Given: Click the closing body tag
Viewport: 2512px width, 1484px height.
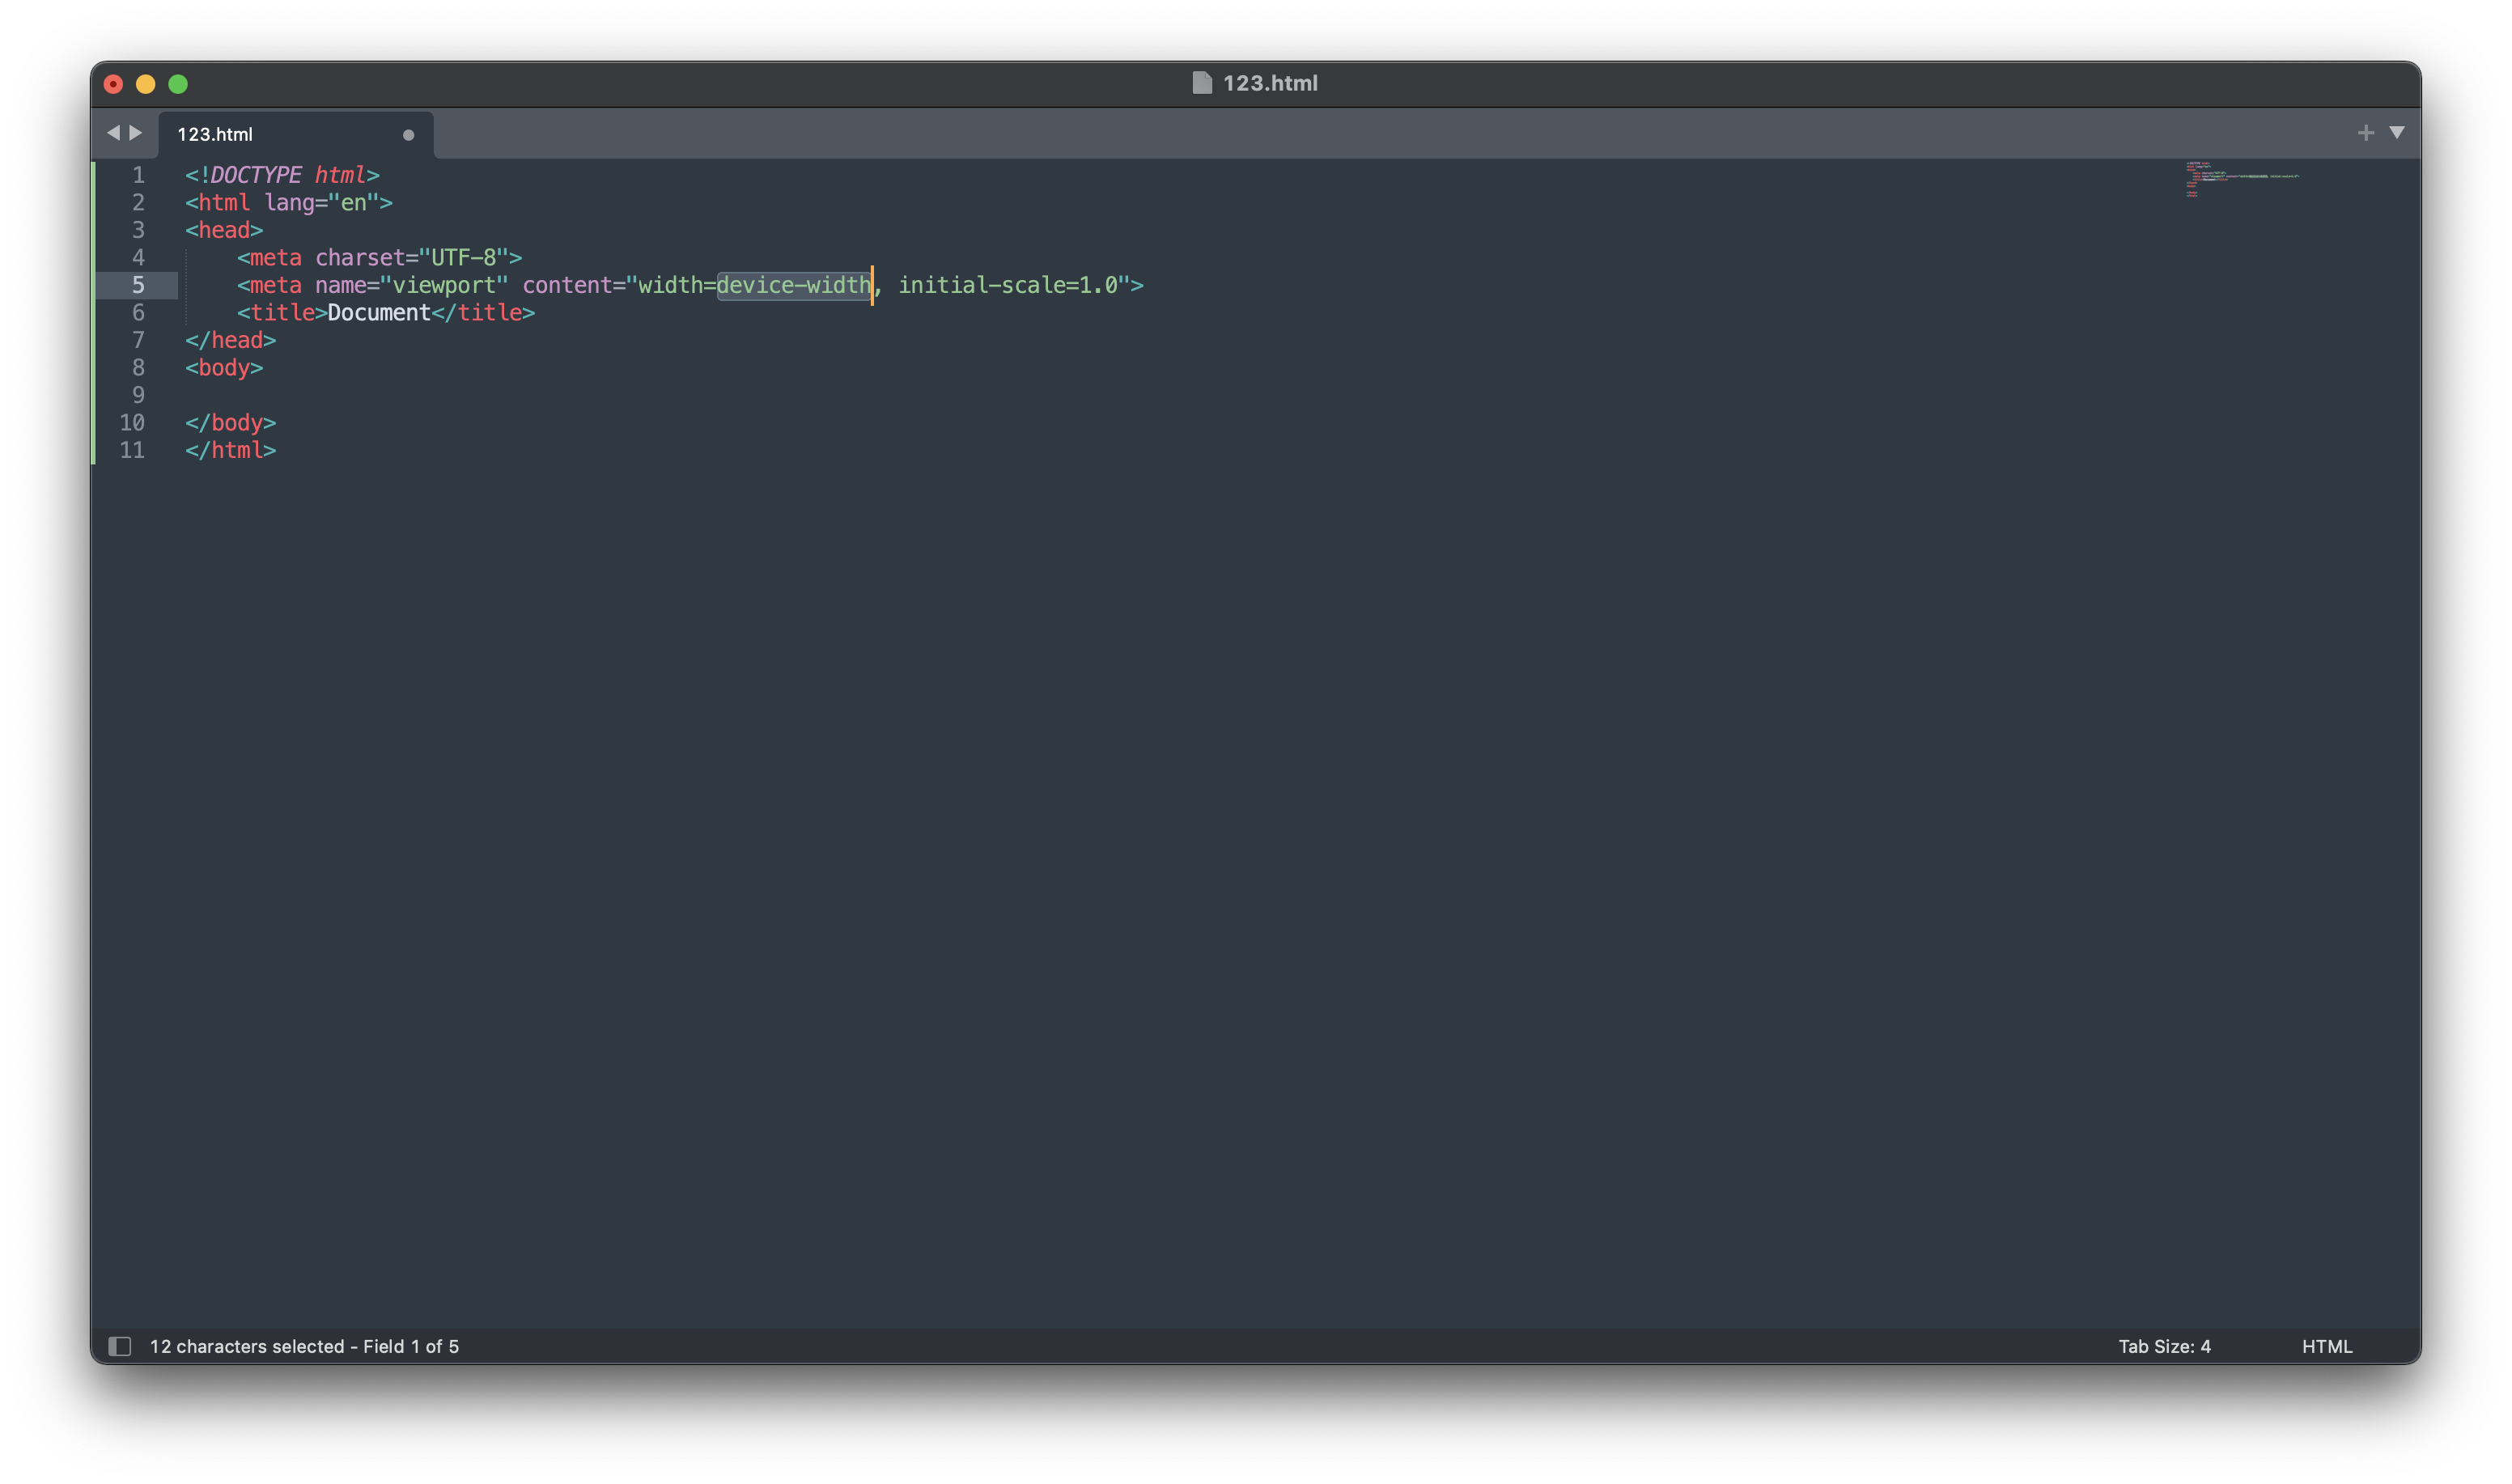Looking at the screenshot, I should pyautogui.click(x=230, y=422).
